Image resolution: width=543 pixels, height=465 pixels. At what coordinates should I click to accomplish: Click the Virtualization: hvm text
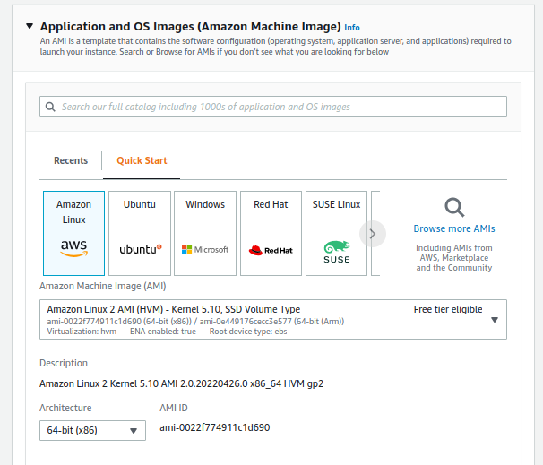(82, 332)
